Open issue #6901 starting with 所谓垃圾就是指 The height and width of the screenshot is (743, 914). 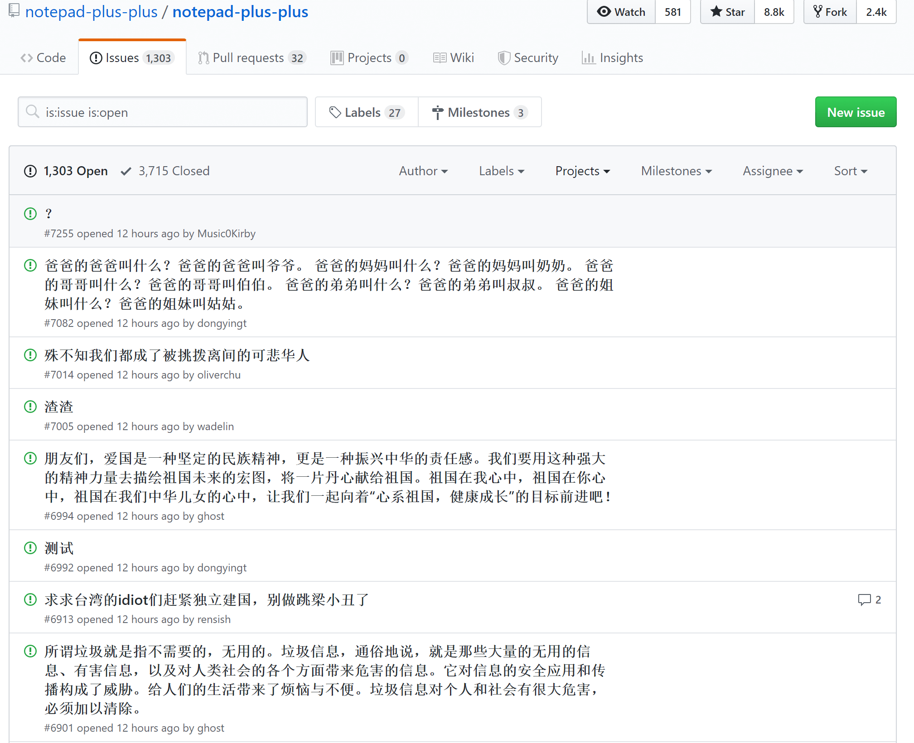[x=325, y=680]
